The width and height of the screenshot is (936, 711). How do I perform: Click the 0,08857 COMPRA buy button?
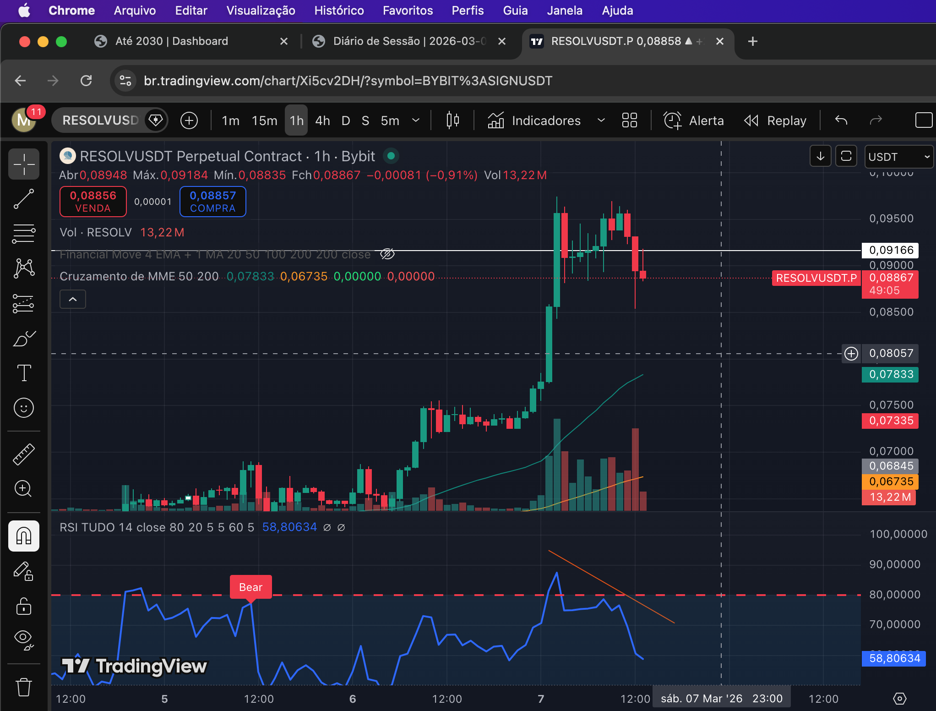click(213, 202)
